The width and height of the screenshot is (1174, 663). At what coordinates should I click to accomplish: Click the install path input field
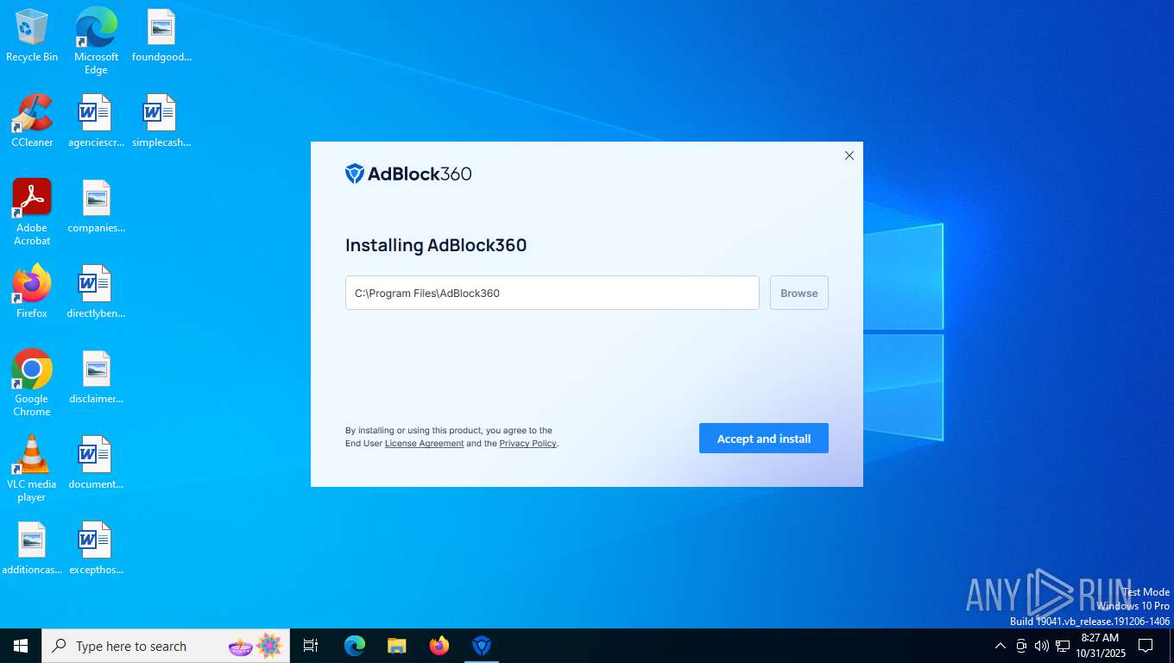pyautogui.click(x=552, y=293)
